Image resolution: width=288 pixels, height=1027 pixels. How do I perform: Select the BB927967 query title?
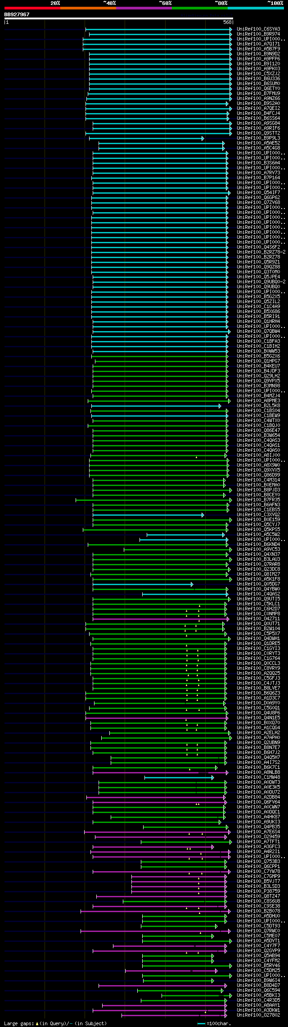17,14
